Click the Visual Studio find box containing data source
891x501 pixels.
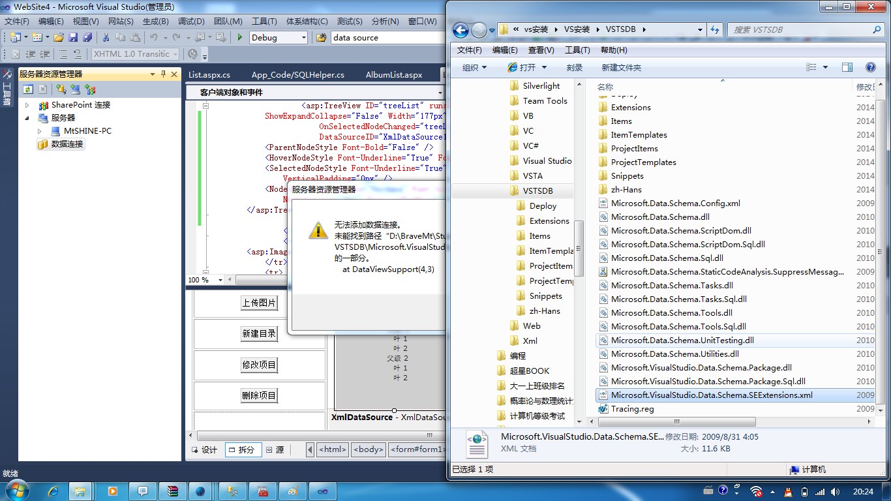pyautogui.click(x=387, y=38)
